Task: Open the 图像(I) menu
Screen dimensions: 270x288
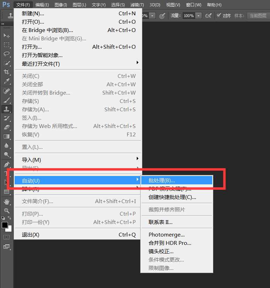Action: [61, 5]
